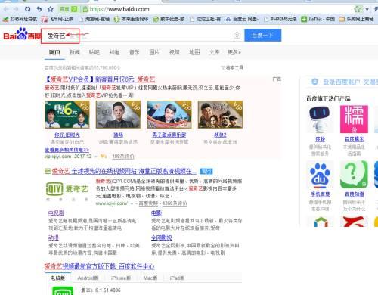Open the 战狼2 link under the fourth thumbnail

click(220, 135)
